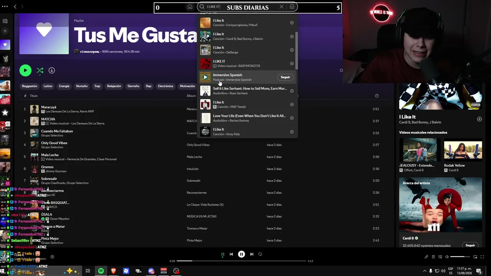This screenshot has height=276, width=491.
Task: Open 'I Like It' by Stray Kids result
Action: (247, 131)
